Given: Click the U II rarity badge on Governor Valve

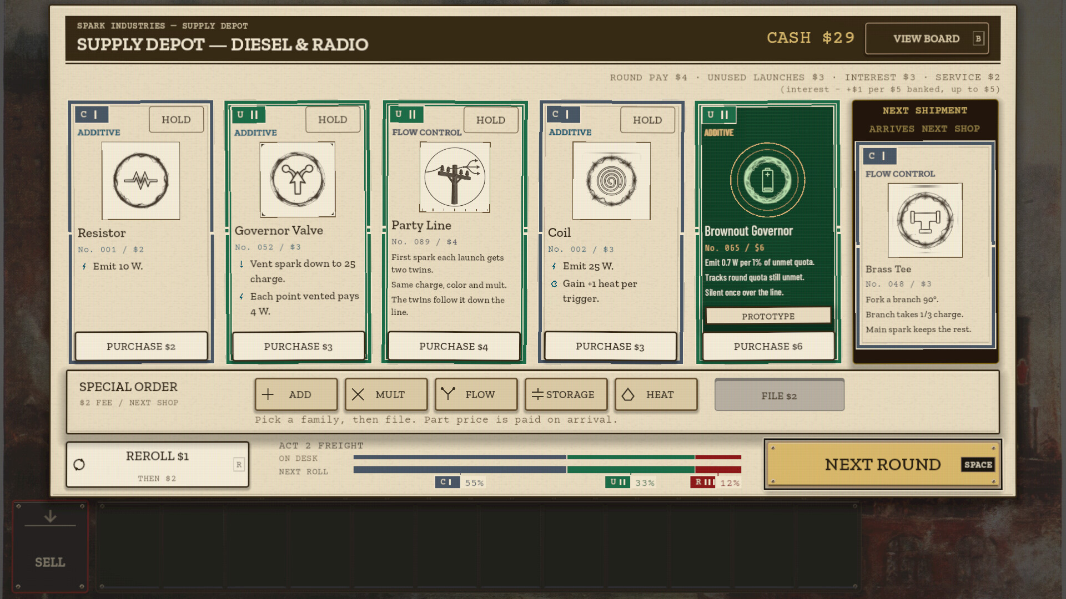Looking at the screenshot, I should [x=248, y=115].
